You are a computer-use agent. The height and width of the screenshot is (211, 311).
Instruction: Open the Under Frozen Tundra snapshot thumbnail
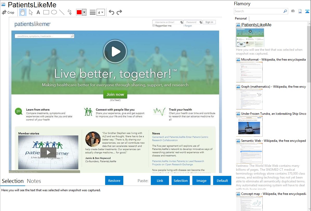point(249,126)
